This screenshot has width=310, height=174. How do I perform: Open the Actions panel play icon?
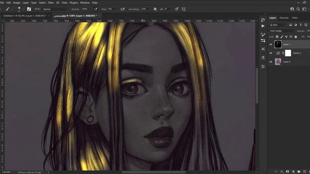coord(263,26)
